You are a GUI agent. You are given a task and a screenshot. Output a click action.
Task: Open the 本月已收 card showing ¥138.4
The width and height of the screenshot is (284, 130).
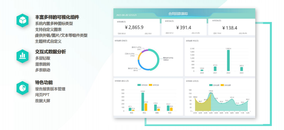232,27
